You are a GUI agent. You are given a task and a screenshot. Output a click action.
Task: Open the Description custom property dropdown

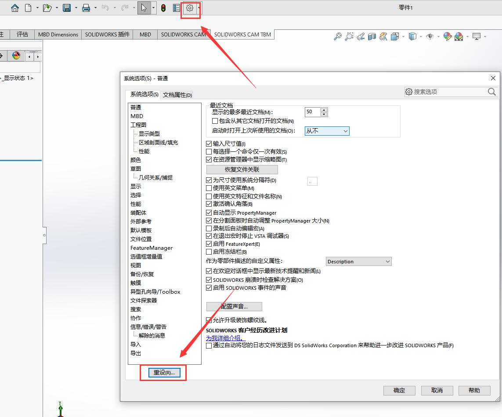coord(358,262)
